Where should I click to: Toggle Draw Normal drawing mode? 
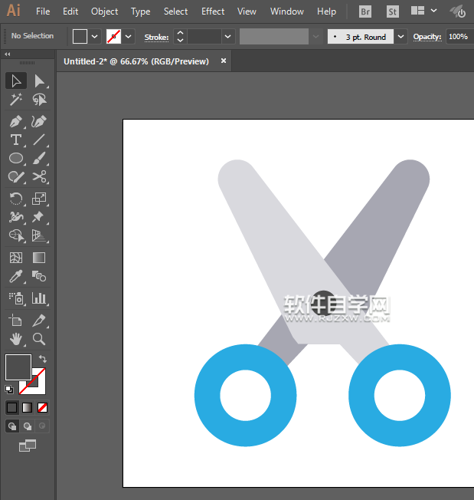12,426
